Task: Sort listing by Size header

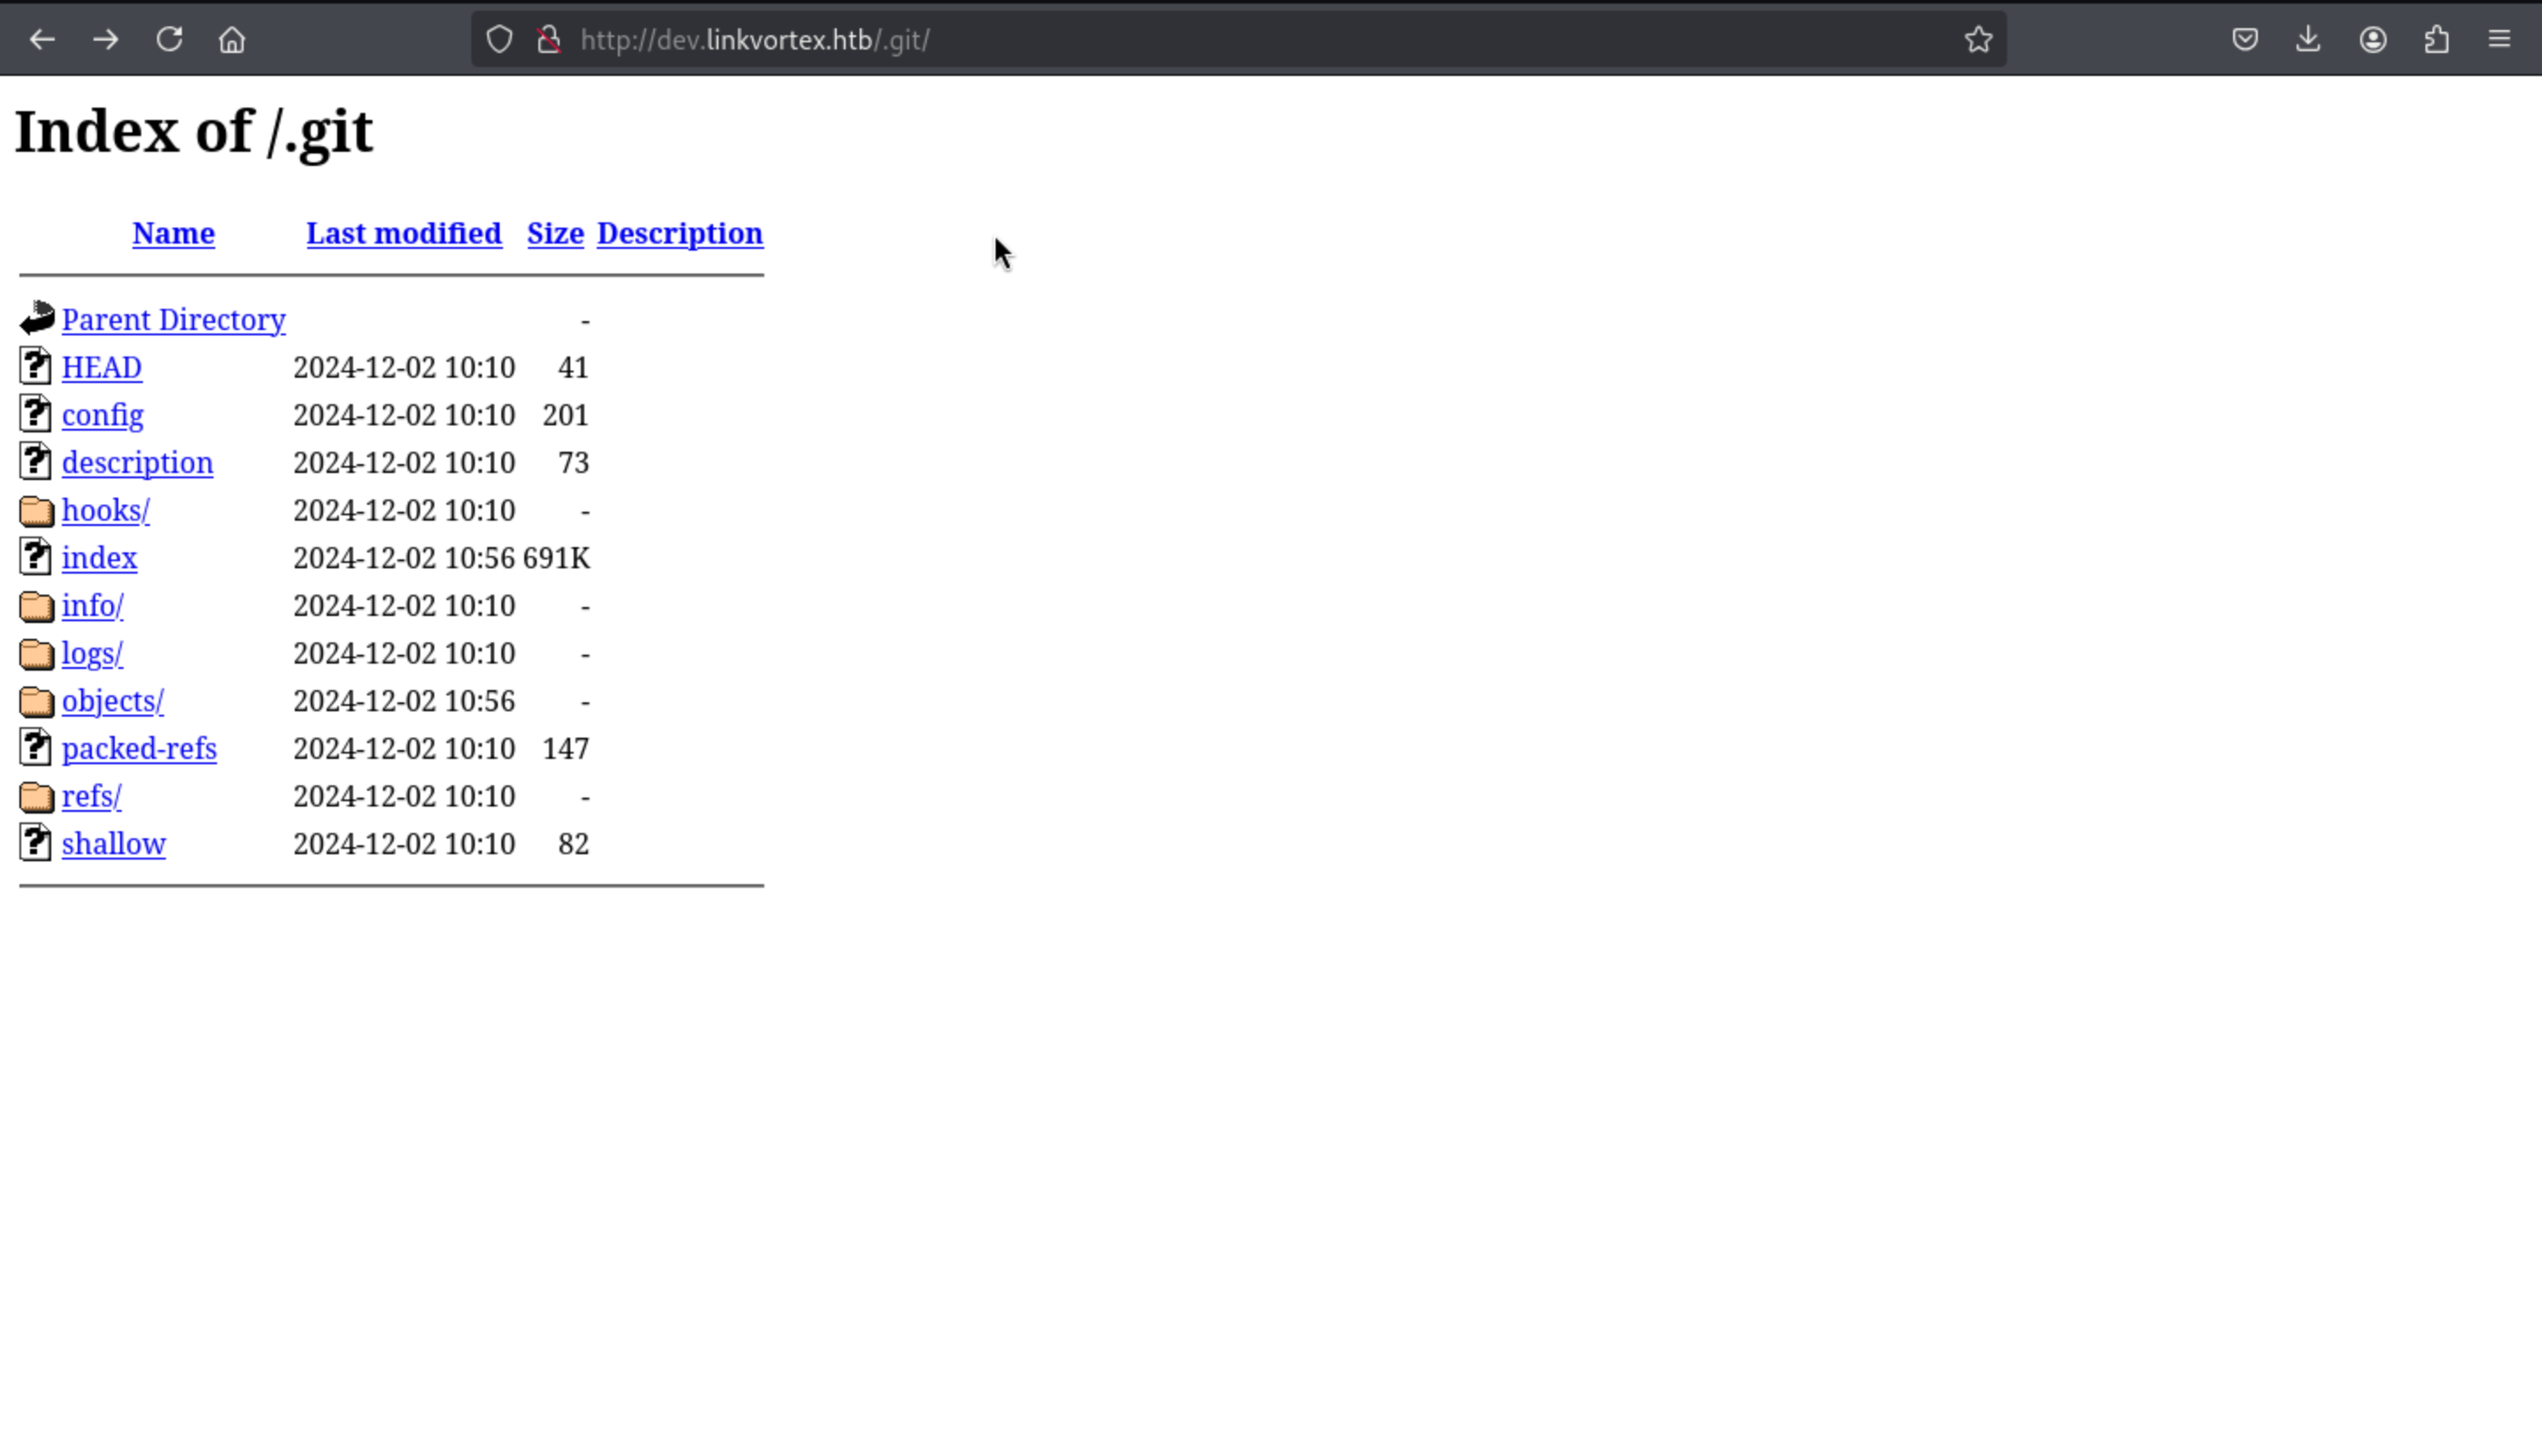Action: [555, 233]
